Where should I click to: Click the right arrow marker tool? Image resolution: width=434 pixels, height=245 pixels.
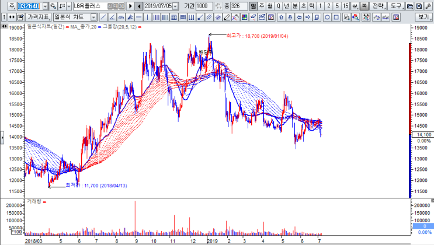tap(308, 17)
